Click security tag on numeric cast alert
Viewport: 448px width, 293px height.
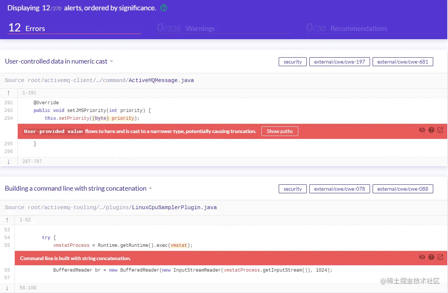point(293,62)
